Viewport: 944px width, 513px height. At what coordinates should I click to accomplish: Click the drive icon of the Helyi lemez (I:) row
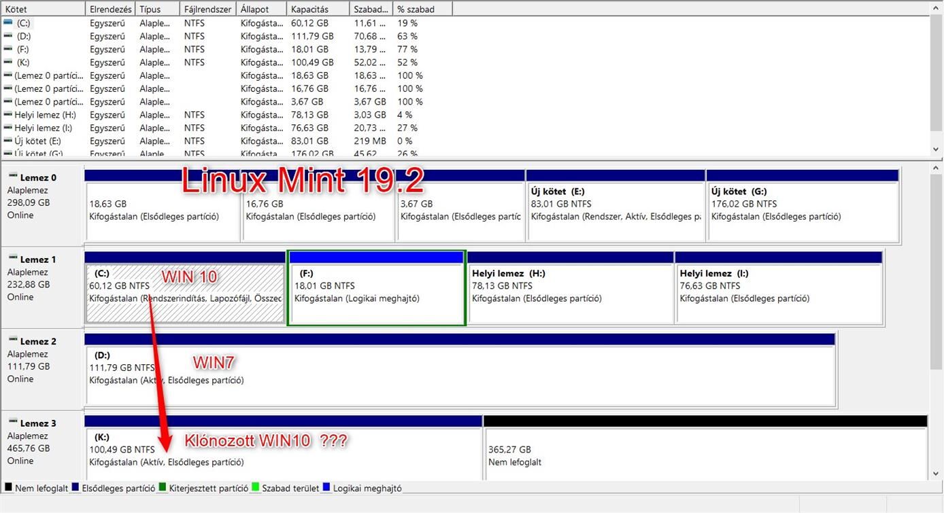click(7, 128)
